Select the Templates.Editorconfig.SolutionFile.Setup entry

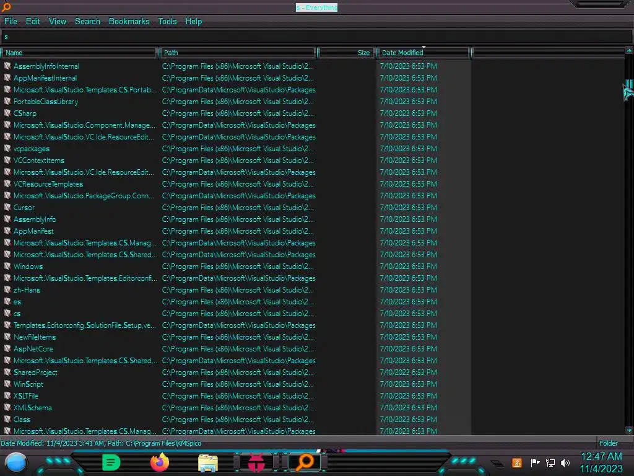point(84,325)
